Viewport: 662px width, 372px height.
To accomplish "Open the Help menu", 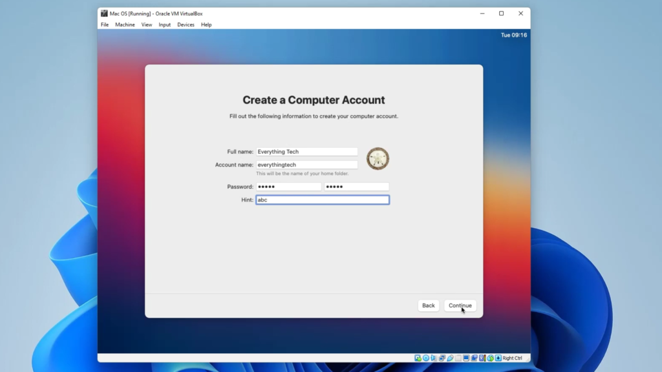I will point(206,25).
